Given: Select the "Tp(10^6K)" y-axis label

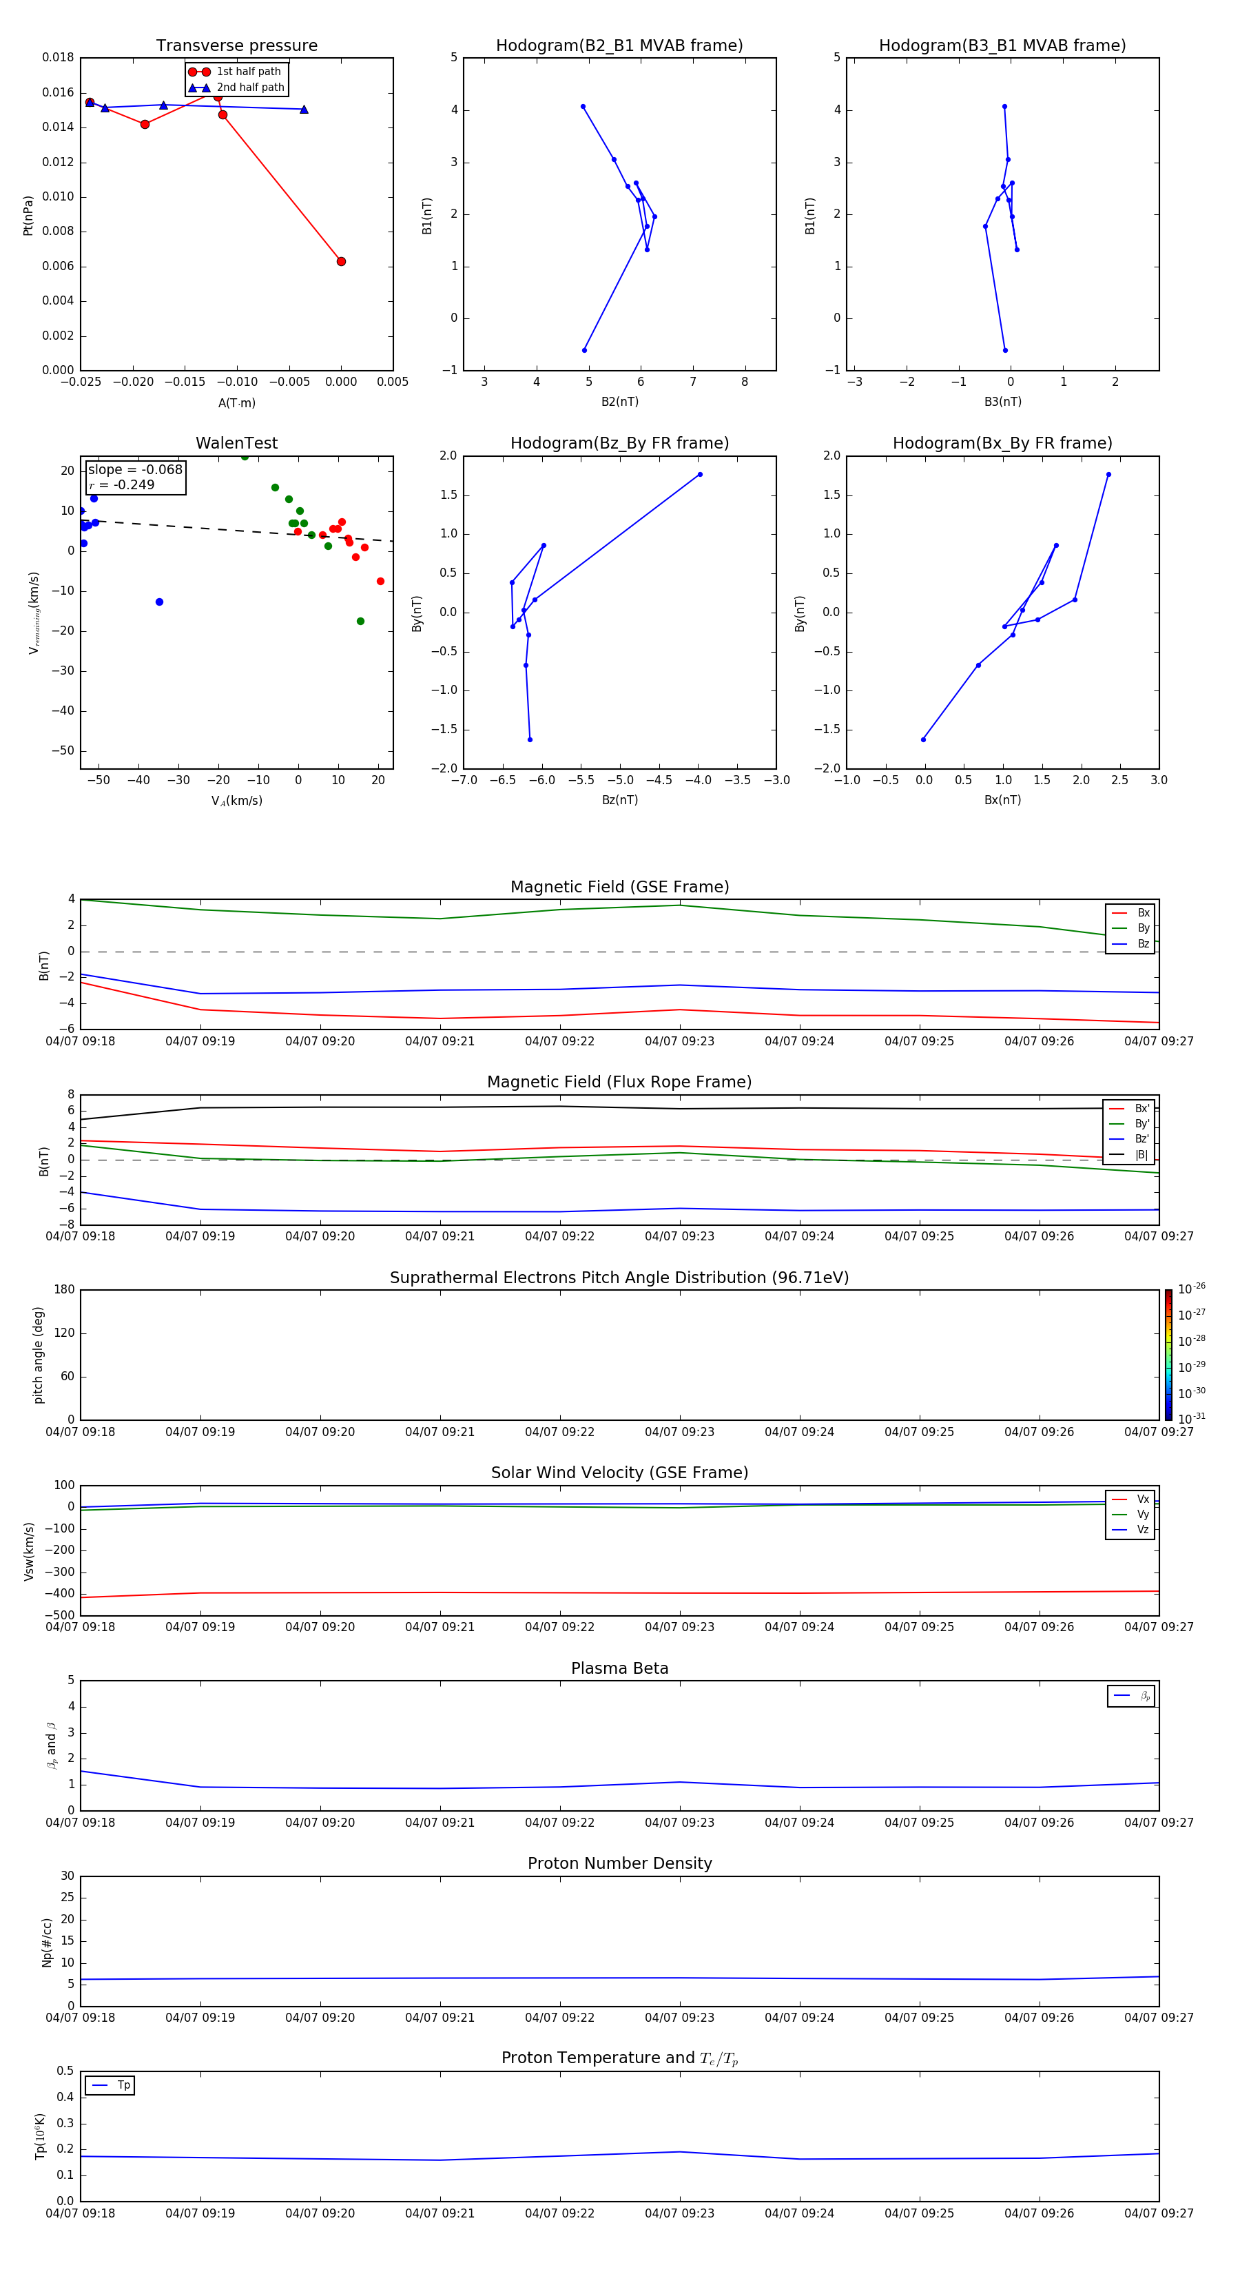Looking at the screenshot, I should tap(40, 2136).
